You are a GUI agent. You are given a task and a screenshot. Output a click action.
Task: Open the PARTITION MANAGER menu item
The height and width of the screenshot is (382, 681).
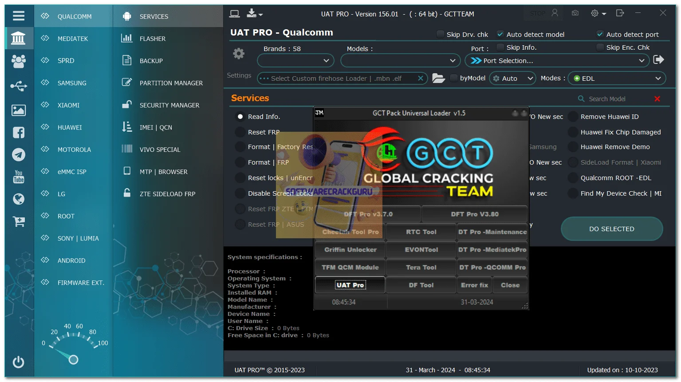[x=168, y=83]
